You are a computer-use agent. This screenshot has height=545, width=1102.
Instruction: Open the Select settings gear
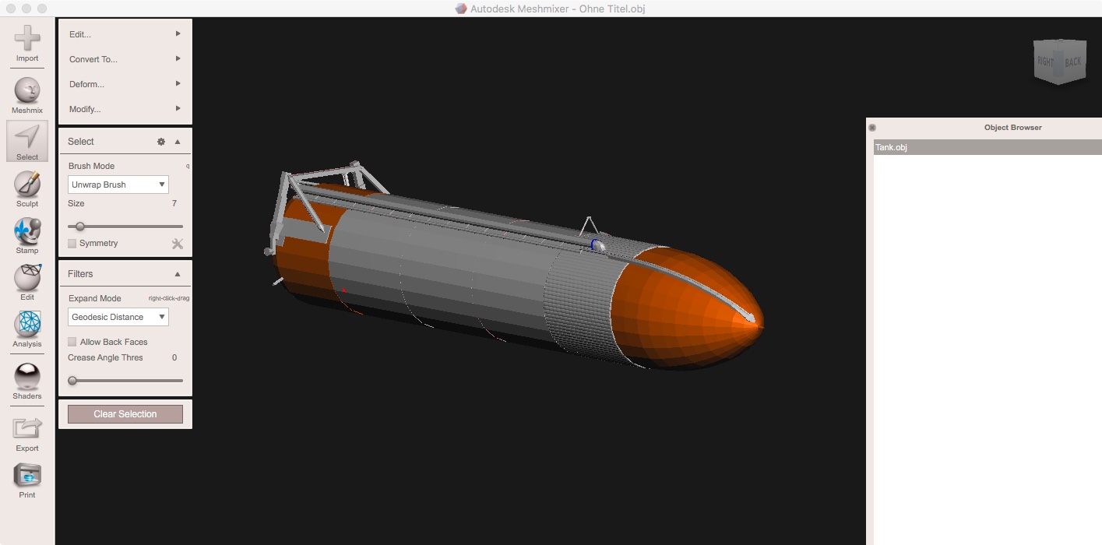click(x=160, y=142)
